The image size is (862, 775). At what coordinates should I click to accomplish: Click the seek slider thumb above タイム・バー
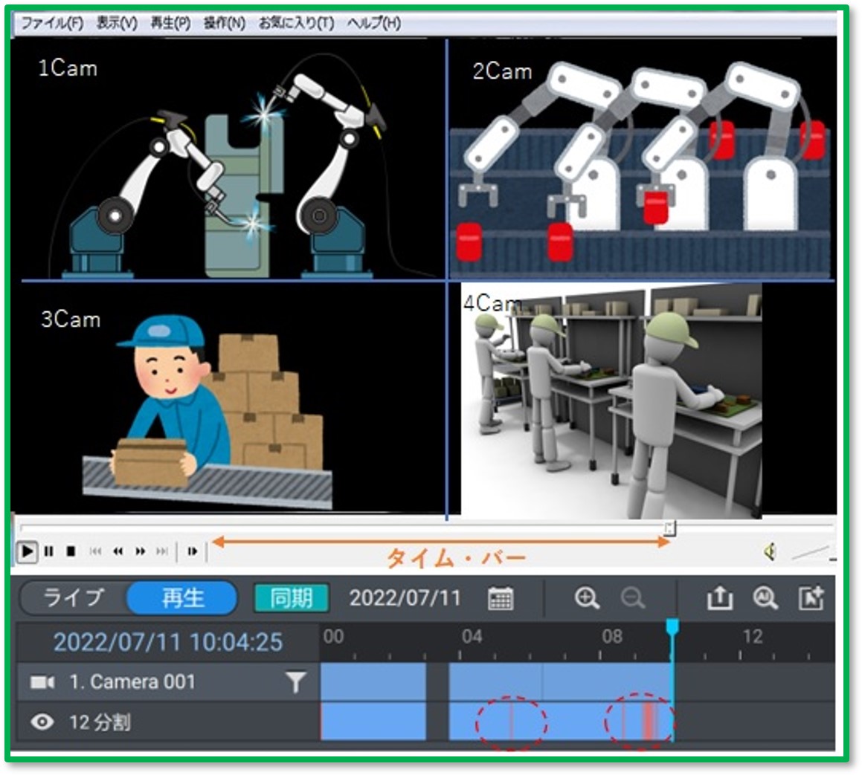[x=669, y=528]
